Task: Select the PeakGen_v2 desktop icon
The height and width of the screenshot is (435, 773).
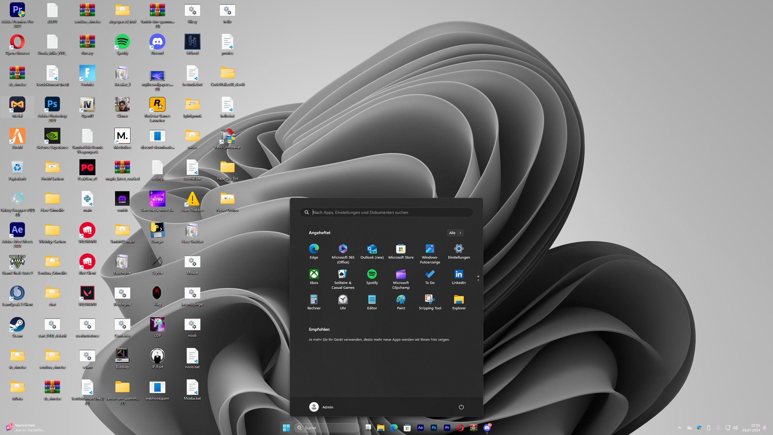Action: (x=87, y=170)
